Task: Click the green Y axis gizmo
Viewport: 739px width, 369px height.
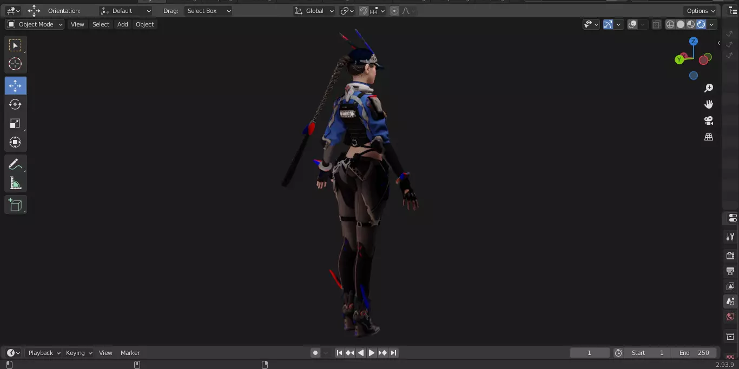Action: [679, 59]
